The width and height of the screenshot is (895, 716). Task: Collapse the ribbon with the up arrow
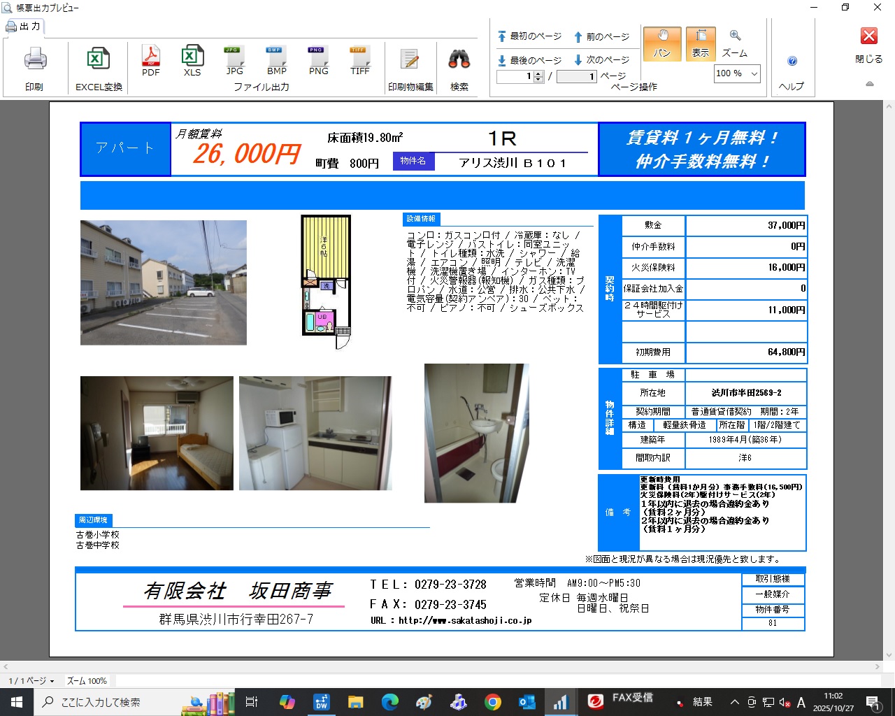[869, 84]
